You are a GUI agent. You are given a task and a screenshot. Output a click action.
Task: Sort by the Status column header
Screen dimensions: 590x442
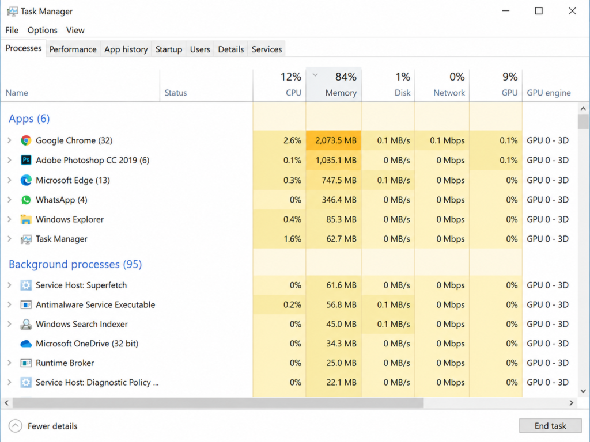tap(206, 85)
